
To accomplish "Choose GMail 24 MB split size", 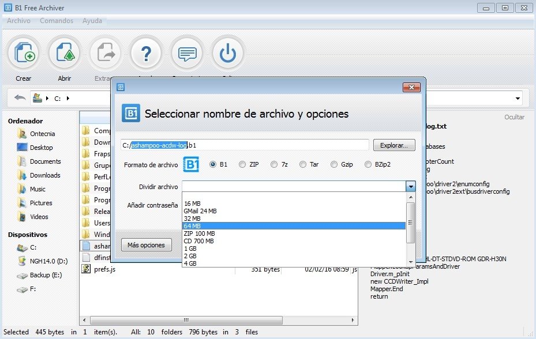I will pos(294,211).
